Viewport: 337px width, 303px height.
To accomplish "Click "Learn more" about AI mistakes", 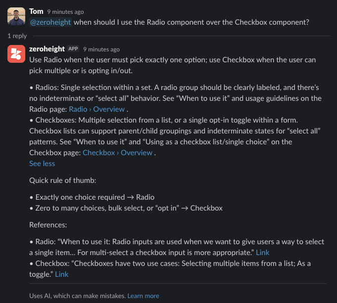I will coord(144,296).
